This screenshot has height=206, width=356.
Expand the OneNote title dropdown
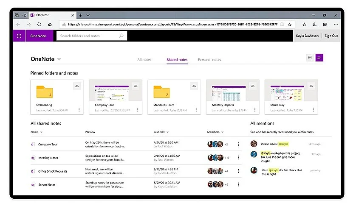coord(59,59)
